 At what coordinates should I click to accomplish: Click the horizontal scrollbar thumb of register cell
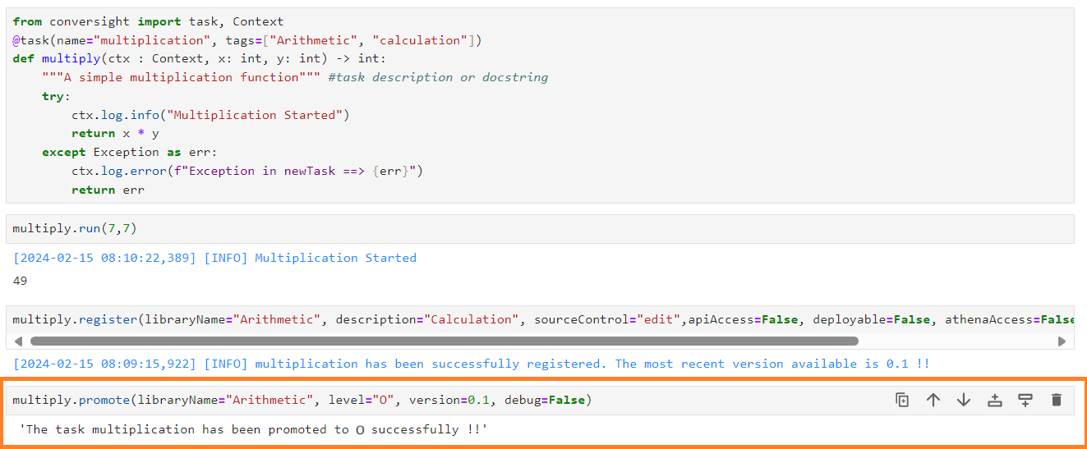[444, 341]
